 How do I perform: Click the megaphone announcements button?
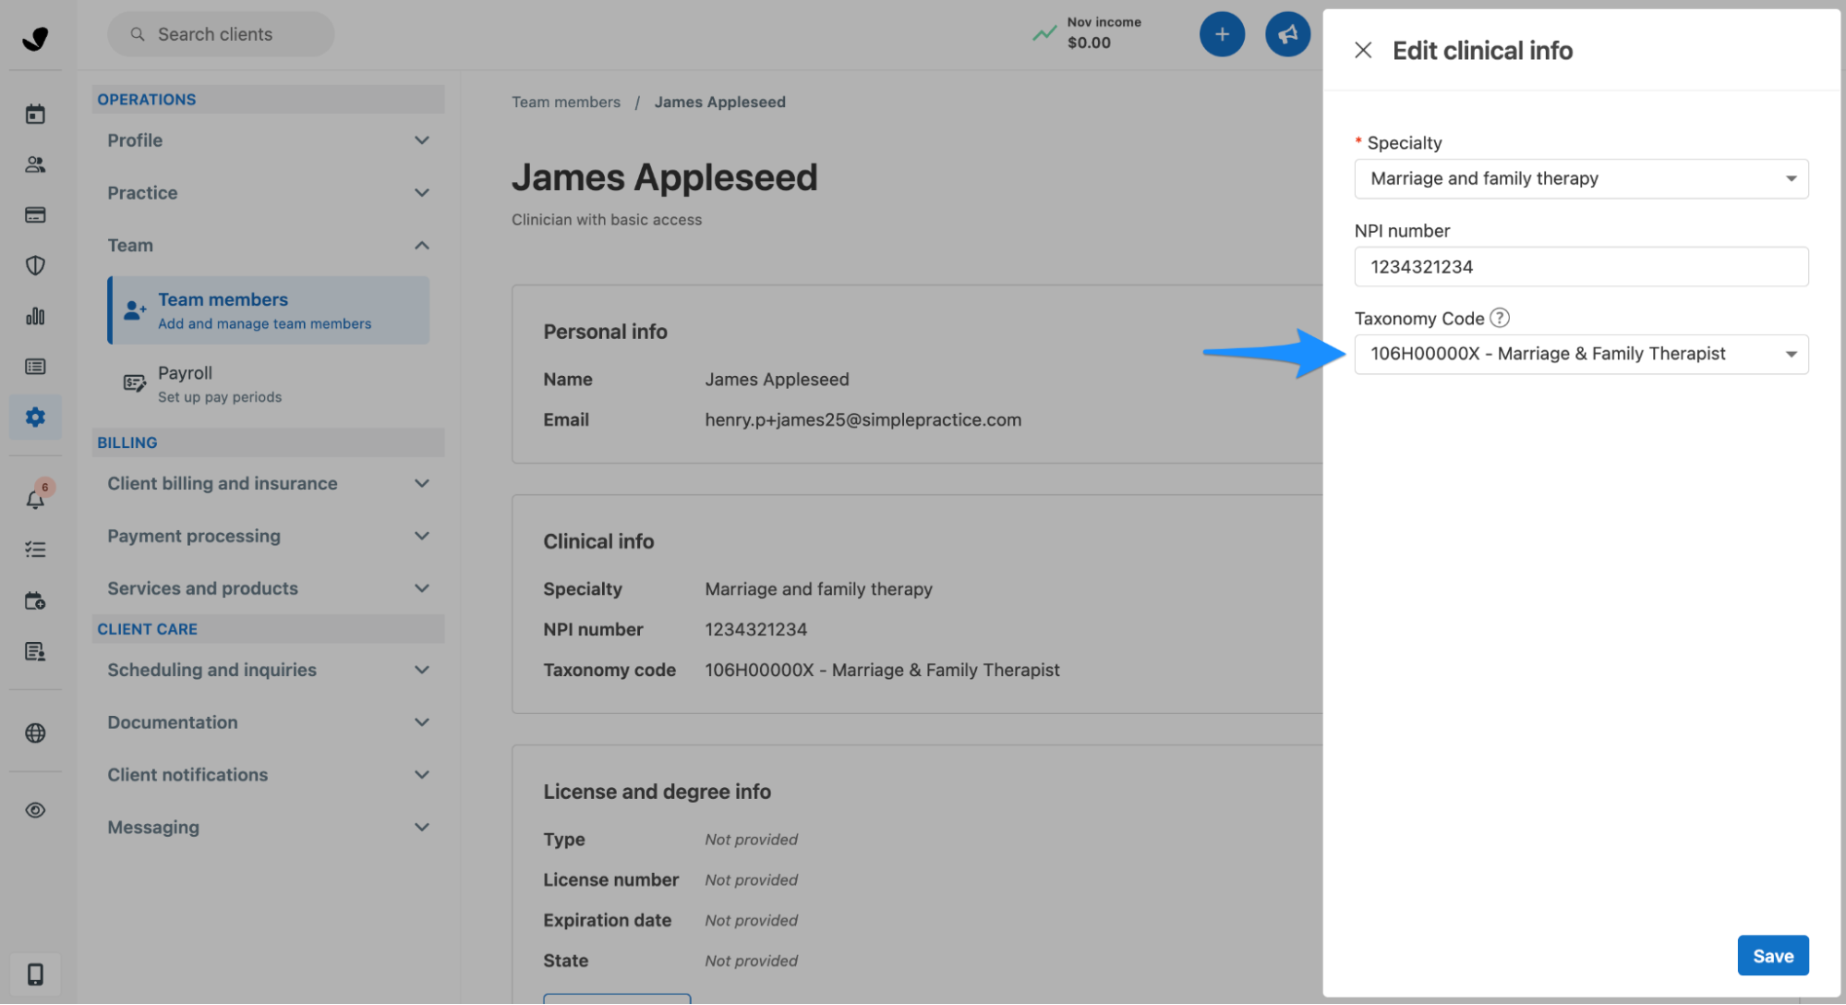tap(1287, 35)
